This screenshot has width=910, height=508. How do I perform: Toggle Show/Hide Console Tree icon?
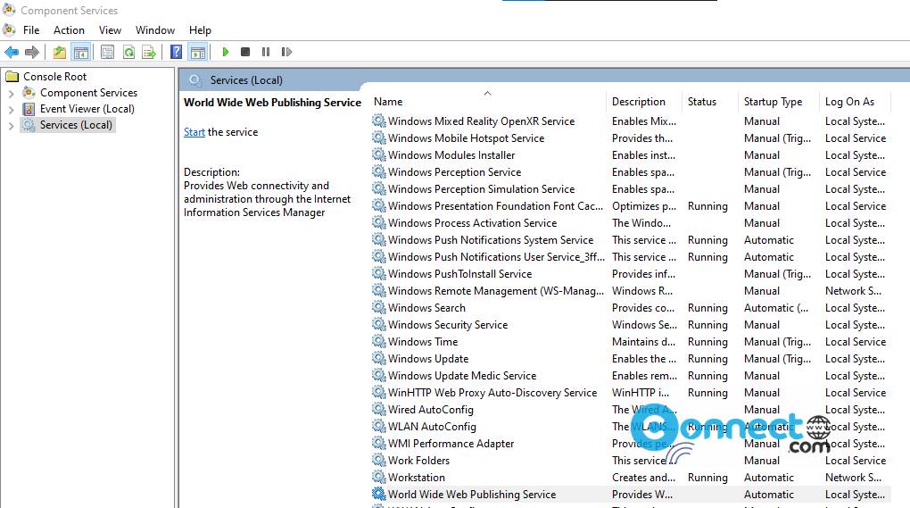point(81,53)
